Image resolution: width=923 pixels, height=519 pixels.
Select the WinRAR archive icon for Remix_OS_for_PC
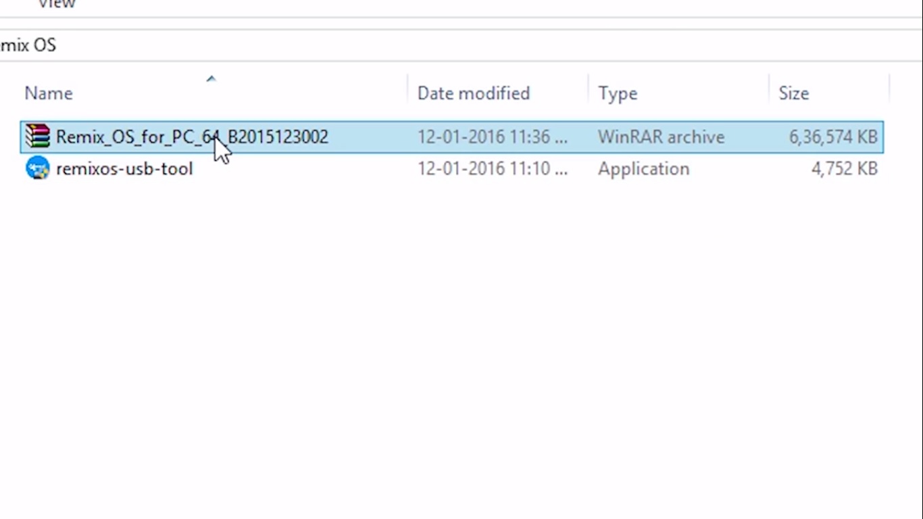click(38, 137)
